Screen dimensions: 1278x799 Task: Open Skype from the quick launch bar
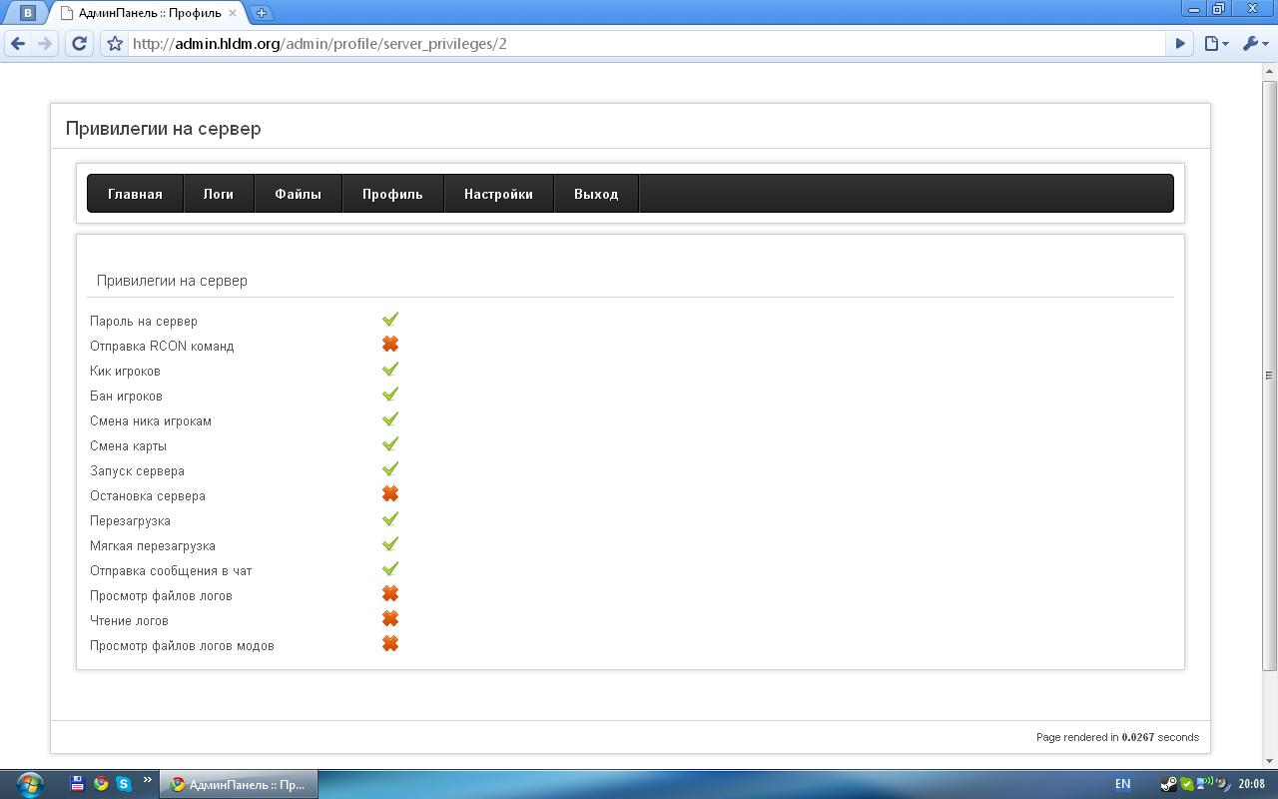[x=124, y=784]
